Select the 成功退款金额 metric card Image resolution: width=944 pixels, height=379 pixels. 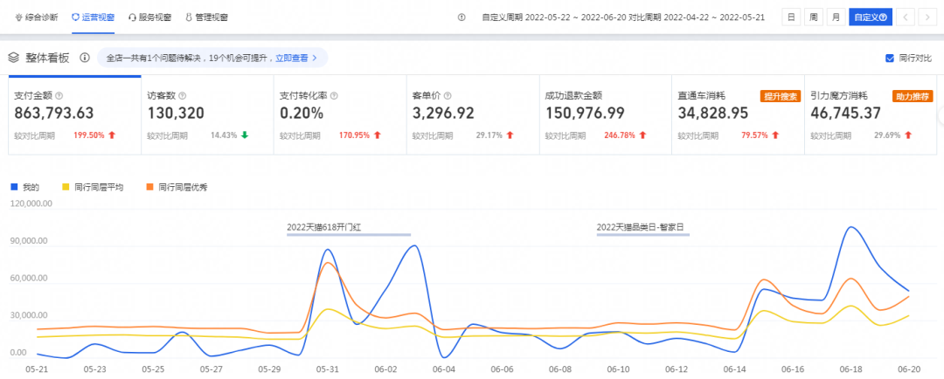click(604, 114)
